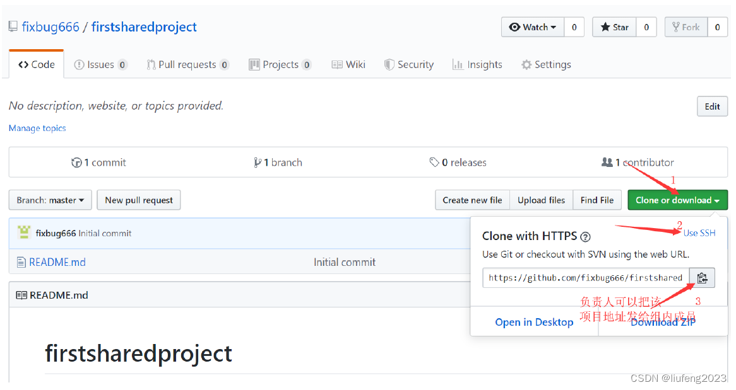Click the Wiki book icon

click(x=337, y=65)
